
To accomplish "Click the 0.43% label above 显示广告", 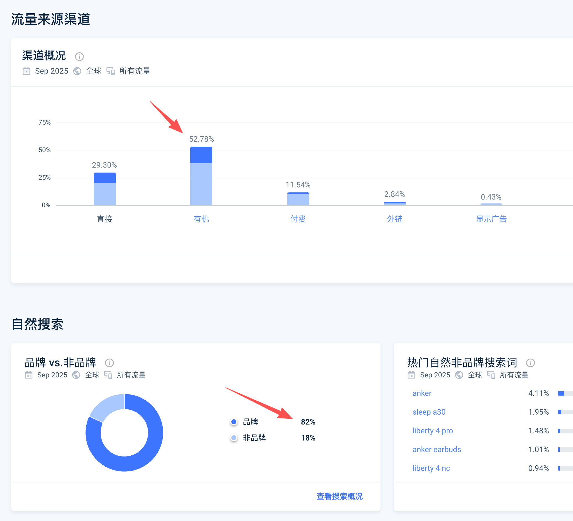I will click(x=491, y=197).
